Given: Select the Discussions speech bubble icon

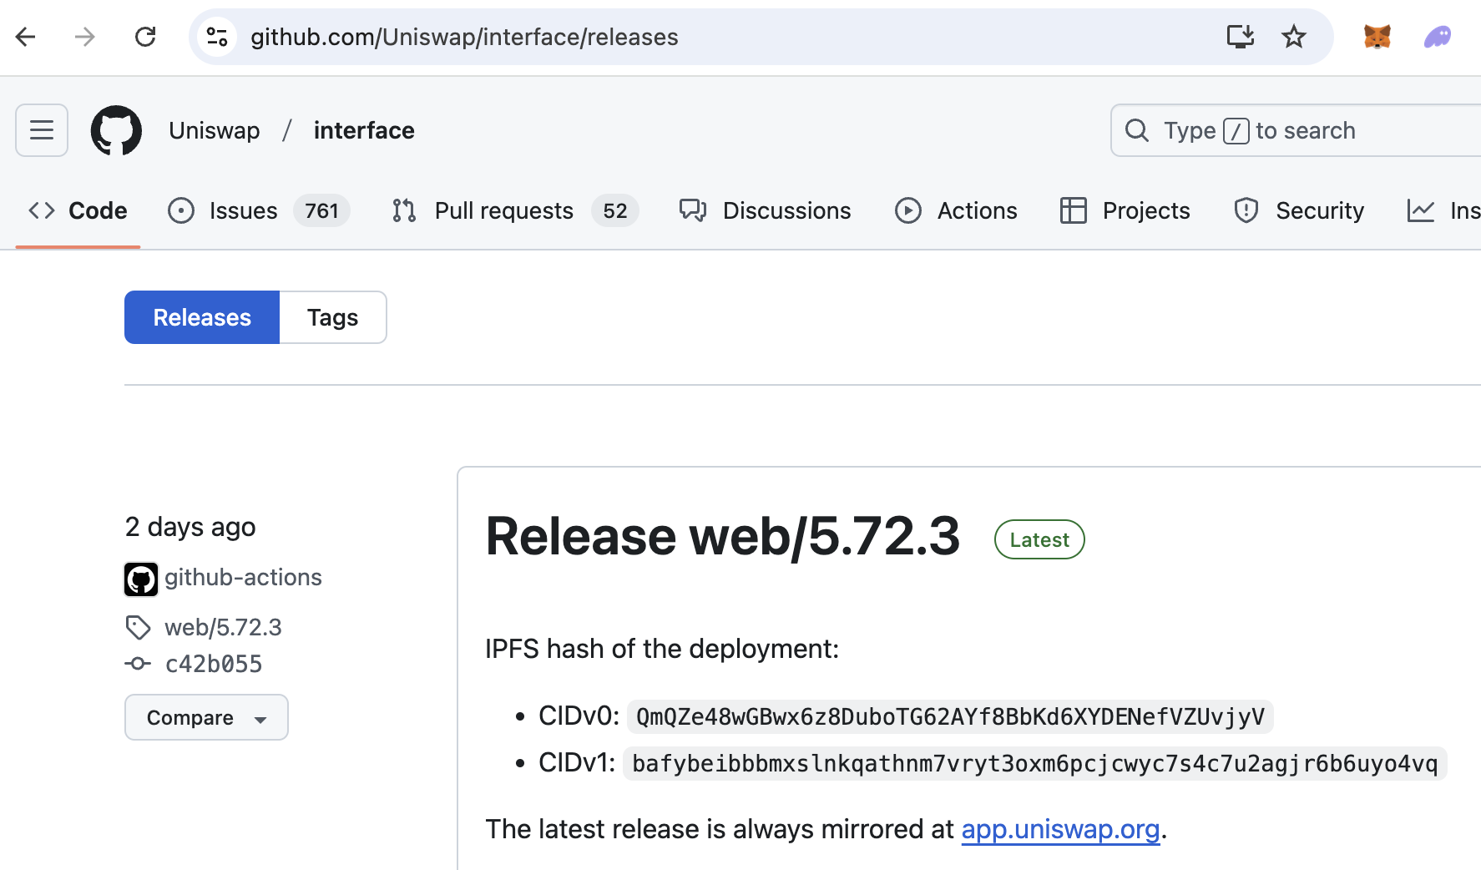Looking at the screenshot, I should (x=693, y=210).
